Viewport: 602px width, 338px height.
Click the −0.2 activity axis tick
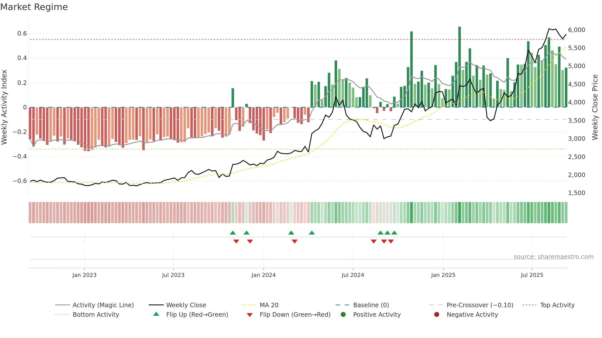click(20, 132)
